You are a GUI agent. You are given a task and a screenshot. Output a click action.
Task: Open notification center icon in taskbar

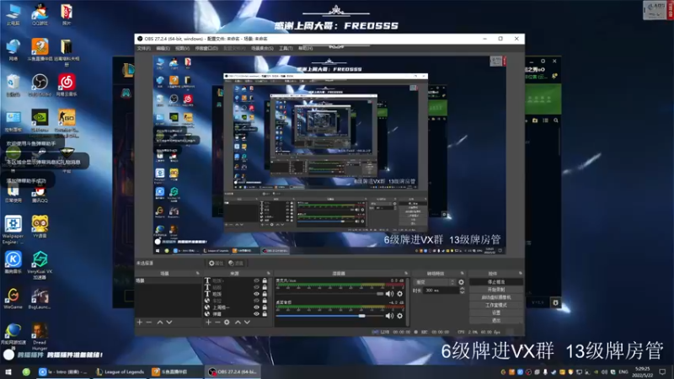(x=662, y=371)
